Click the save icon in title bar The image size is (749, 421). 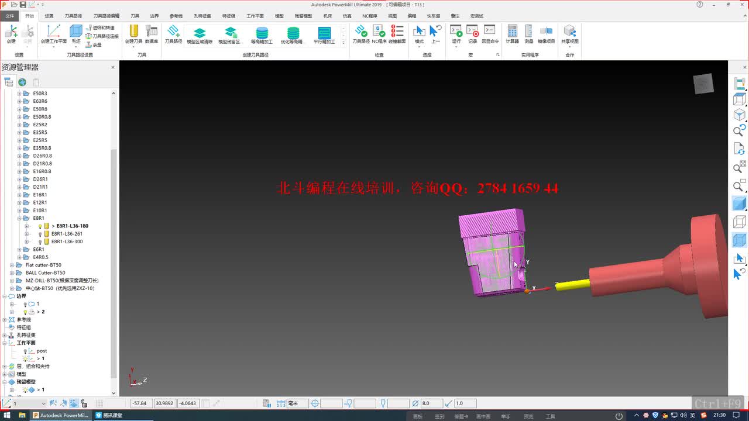click(23, 4)
